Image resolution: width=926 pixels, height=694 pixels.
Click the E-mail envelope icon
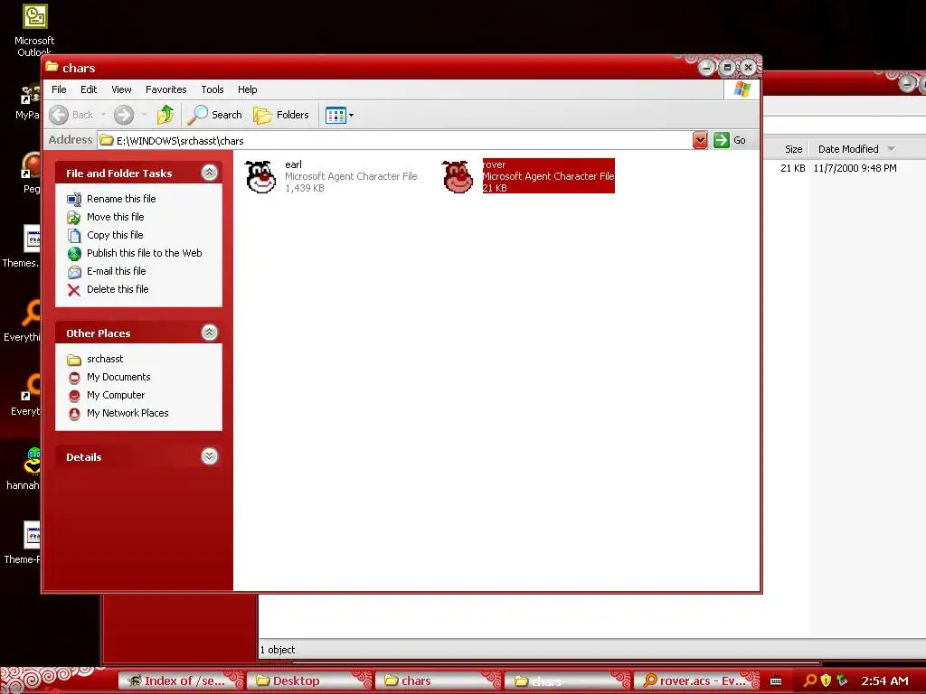pos(74,272)
